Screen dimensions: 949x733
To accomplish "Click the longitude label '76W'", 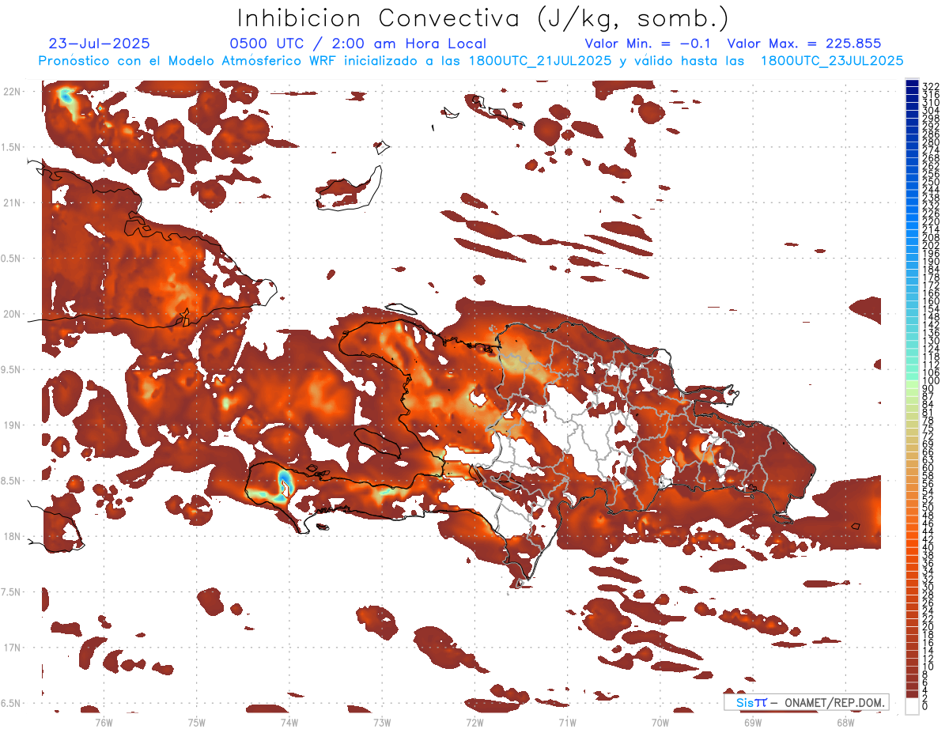I will [104, 722].
